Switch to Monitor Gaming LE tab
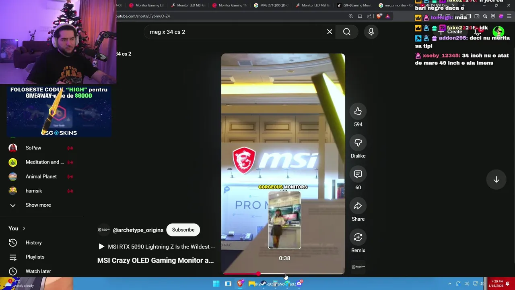 point(147,5)
